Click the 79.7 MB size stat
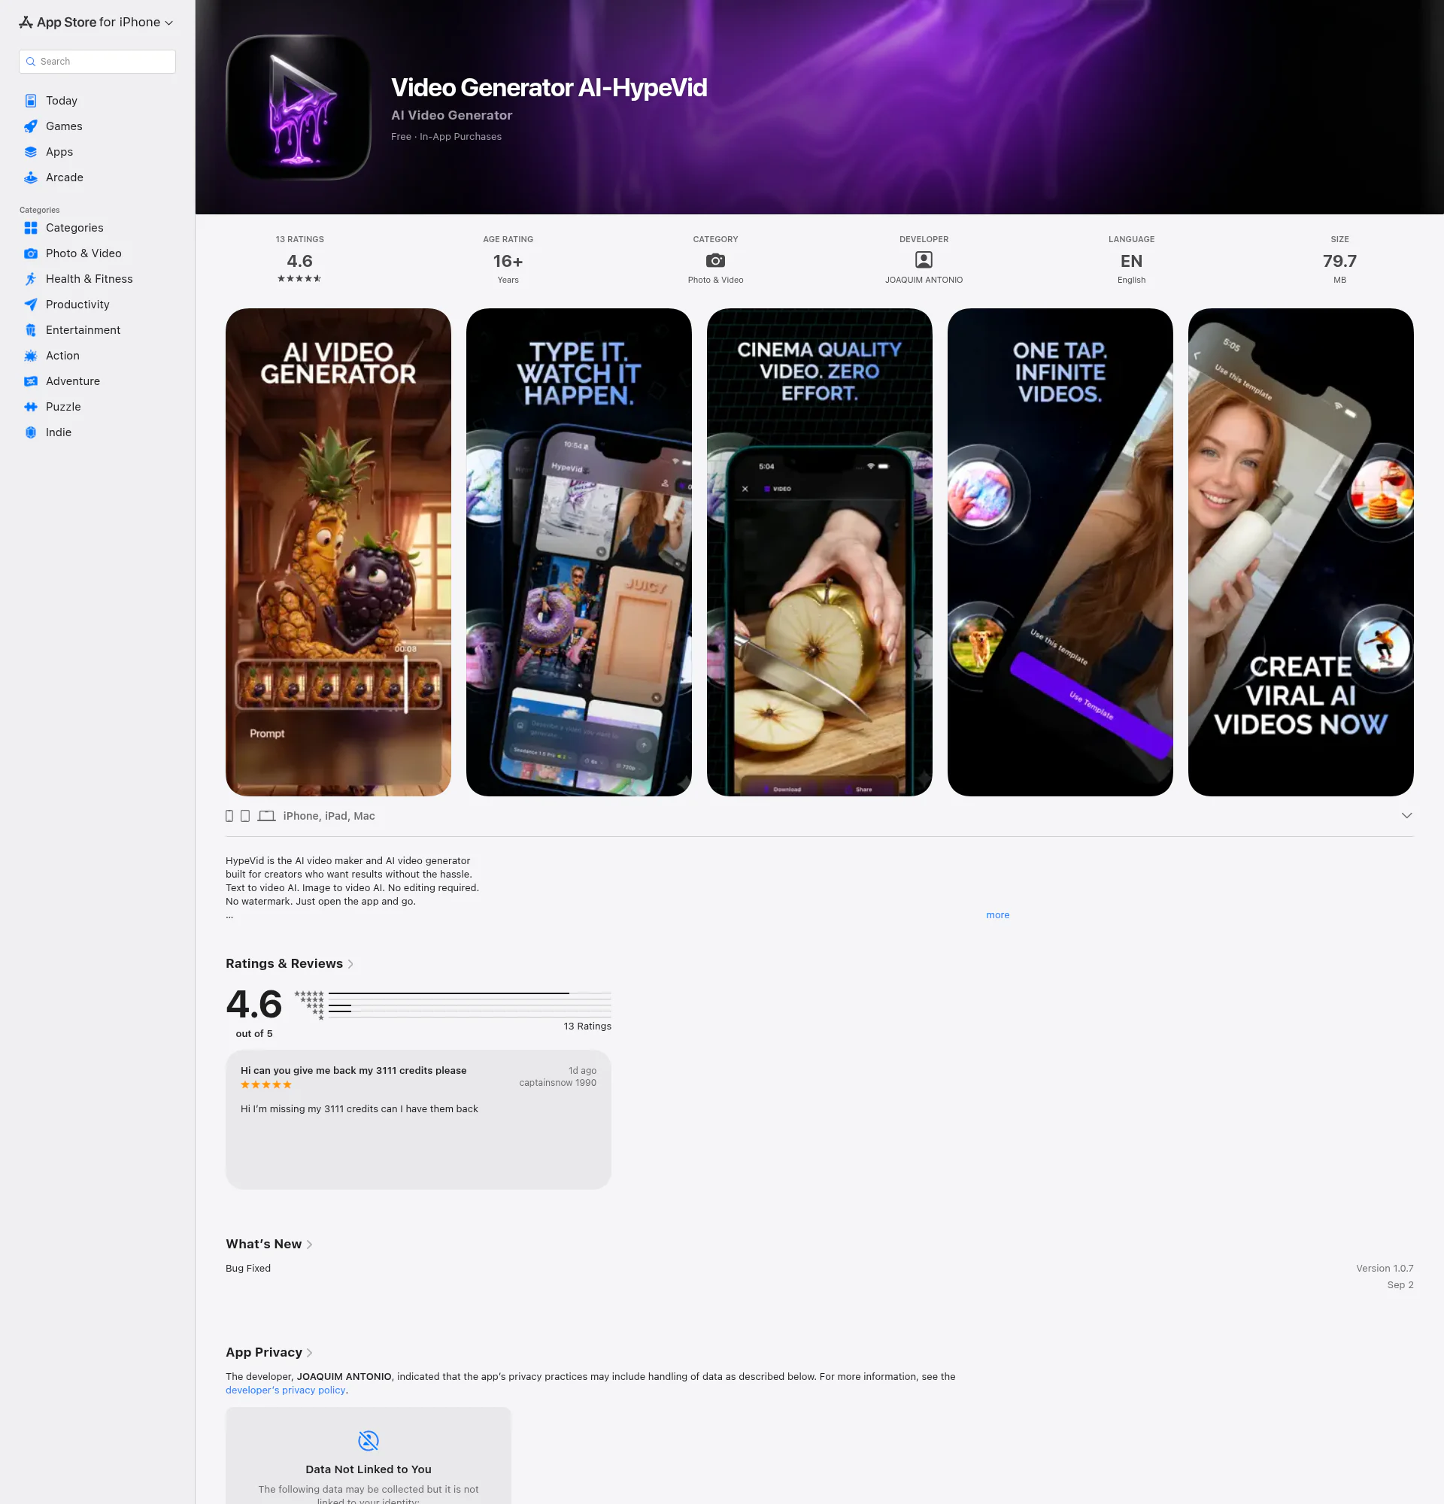This screenshot has height=1504, width=1444. pyautogui.click(x=1339, y=261)
